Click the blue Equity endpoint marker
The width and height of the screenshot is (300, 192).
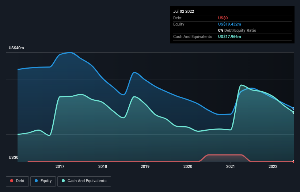294,108
